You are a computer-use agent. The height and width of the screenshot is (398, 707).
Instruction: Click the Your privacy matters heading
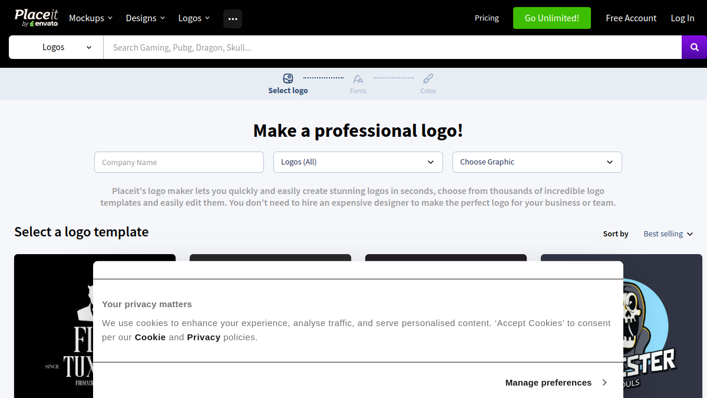point(147,304)
